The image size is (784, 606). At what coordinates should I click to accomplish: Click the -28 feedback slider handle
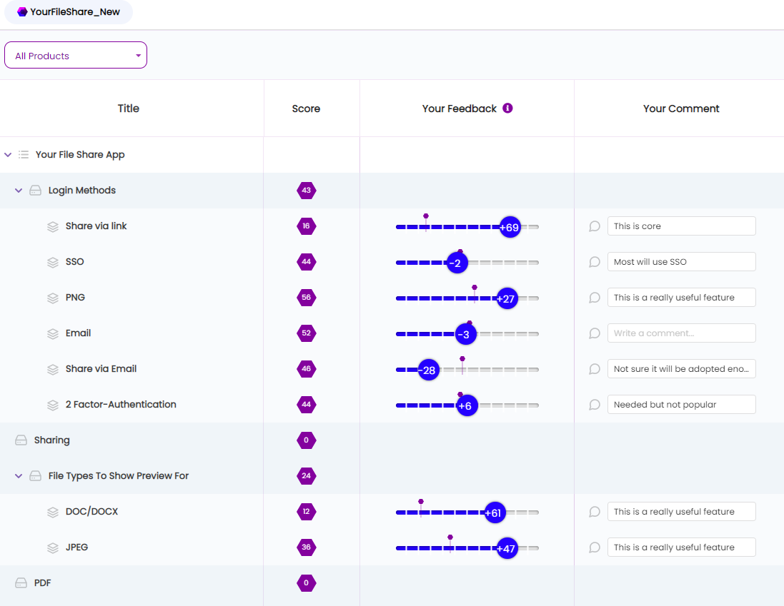click(427, 370)
